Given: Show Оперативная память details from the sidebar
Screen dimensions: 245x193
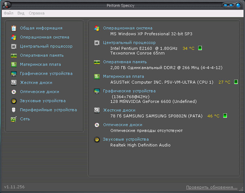Looking at the screenshot, I should pos(42,55).
